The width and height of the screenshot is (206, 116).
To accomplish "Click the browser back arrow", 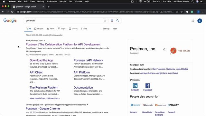I will point(3,12).
